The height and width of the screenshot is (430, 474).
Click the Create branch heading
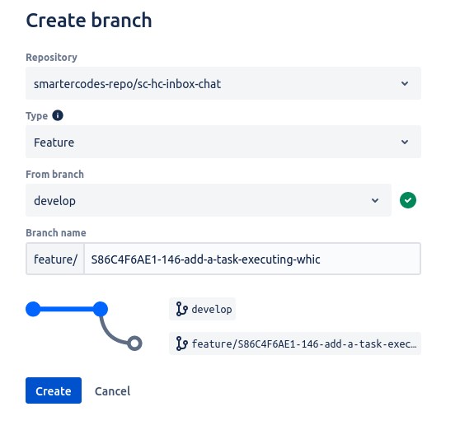tap(89, 21)
